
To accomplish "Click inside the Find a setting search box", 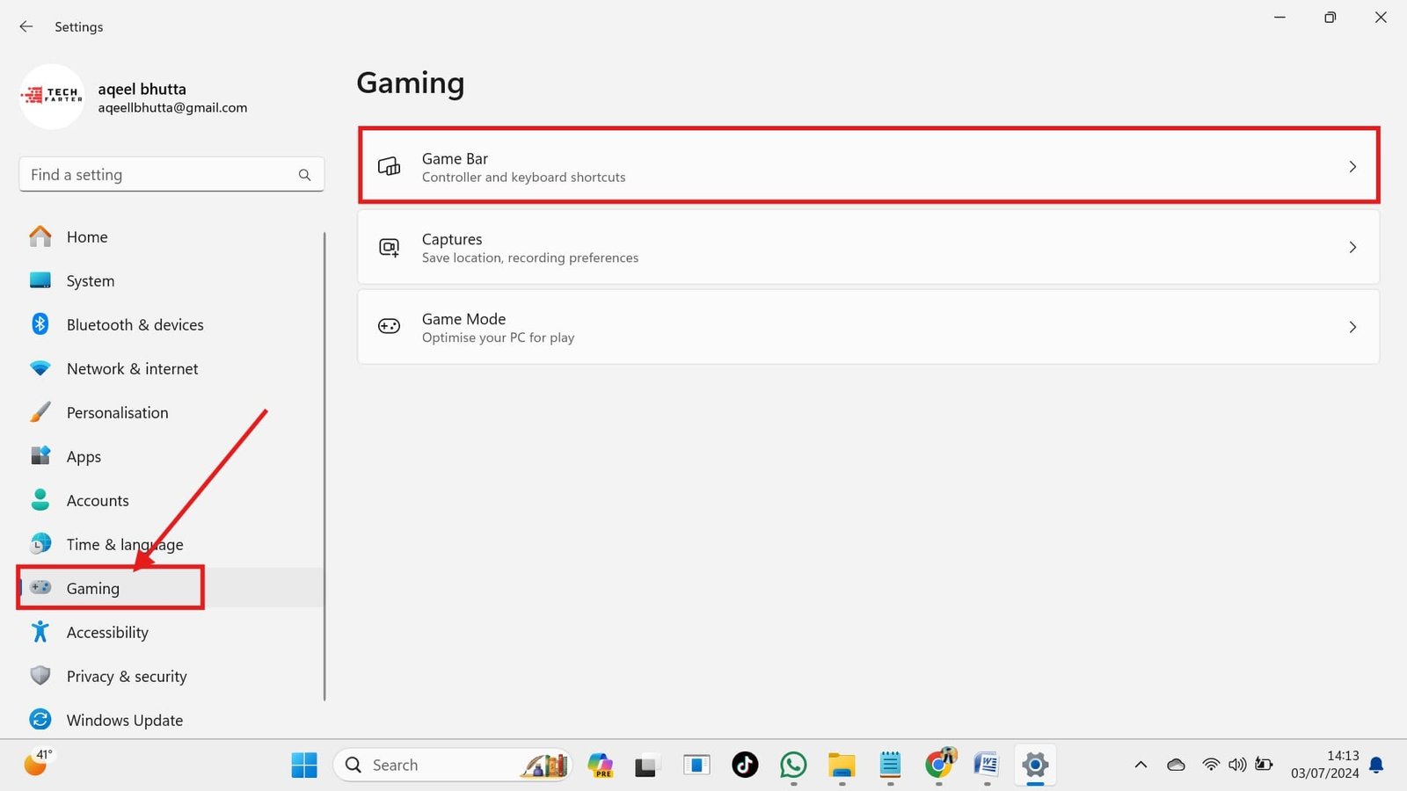I will click(x=158, y=174).
